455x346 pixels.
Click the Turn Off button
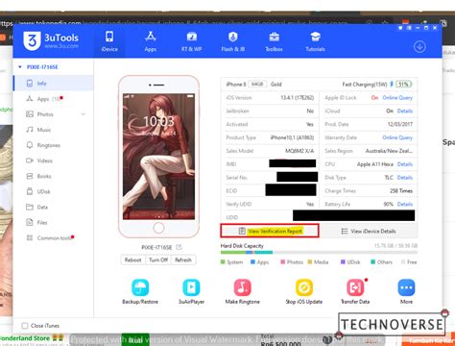pos(158,259)
